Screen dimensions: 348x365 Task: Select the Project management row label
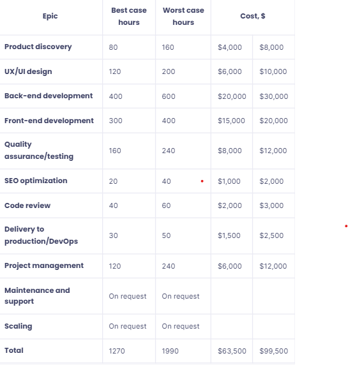click(x=44, y=265)
